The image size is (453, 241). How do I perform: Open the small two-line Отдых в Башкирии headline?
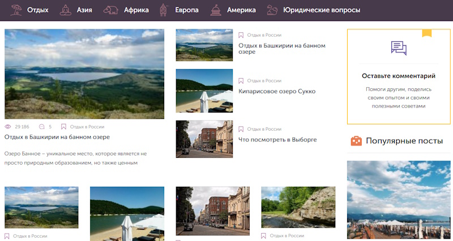coord(282,49)
